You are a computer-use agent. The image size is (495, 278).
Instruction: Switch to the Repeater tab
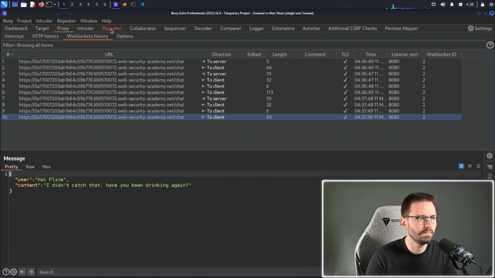[112, 28]
